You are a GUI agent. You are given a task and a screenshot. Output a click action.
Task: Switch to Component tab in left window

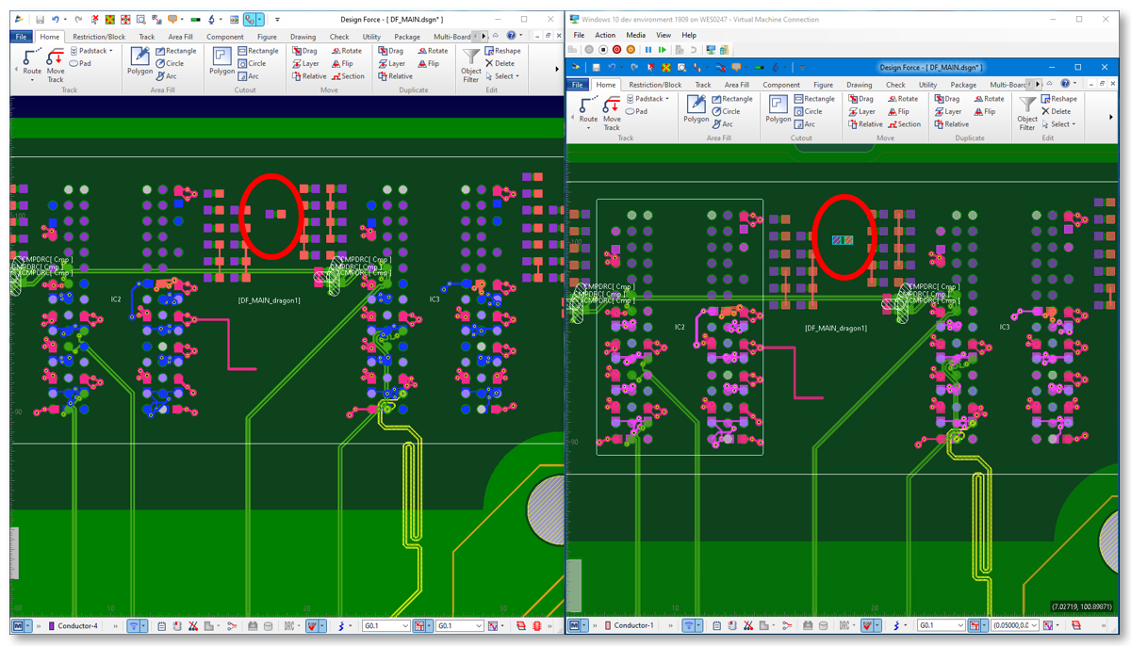pyautogui.click(x=224, y=37)
